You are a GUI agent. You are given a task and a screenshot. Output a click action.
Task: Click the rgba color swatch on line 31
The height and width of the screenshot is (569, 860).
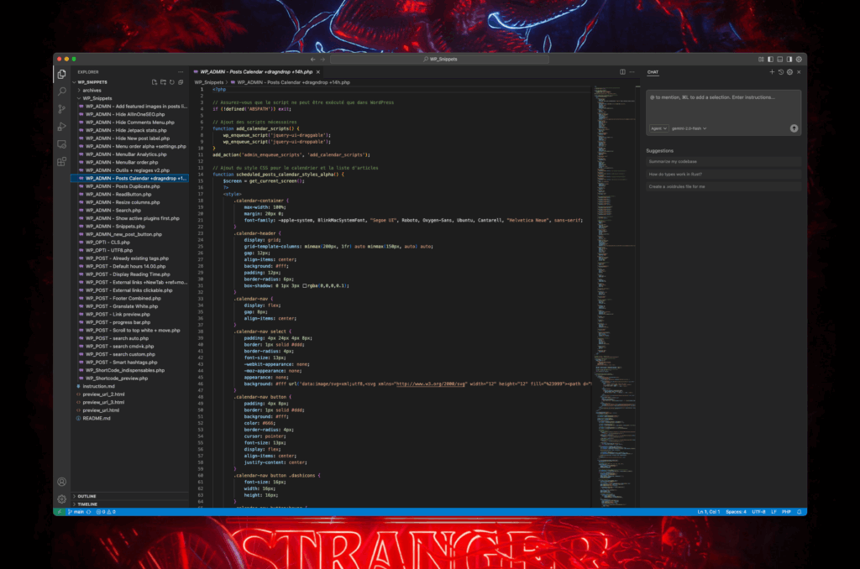[x=305, y=285]
